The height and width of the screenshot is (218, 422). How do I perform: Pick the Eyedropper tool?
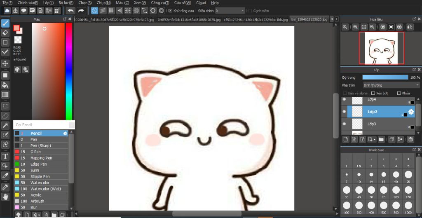(x=5, y=187)
